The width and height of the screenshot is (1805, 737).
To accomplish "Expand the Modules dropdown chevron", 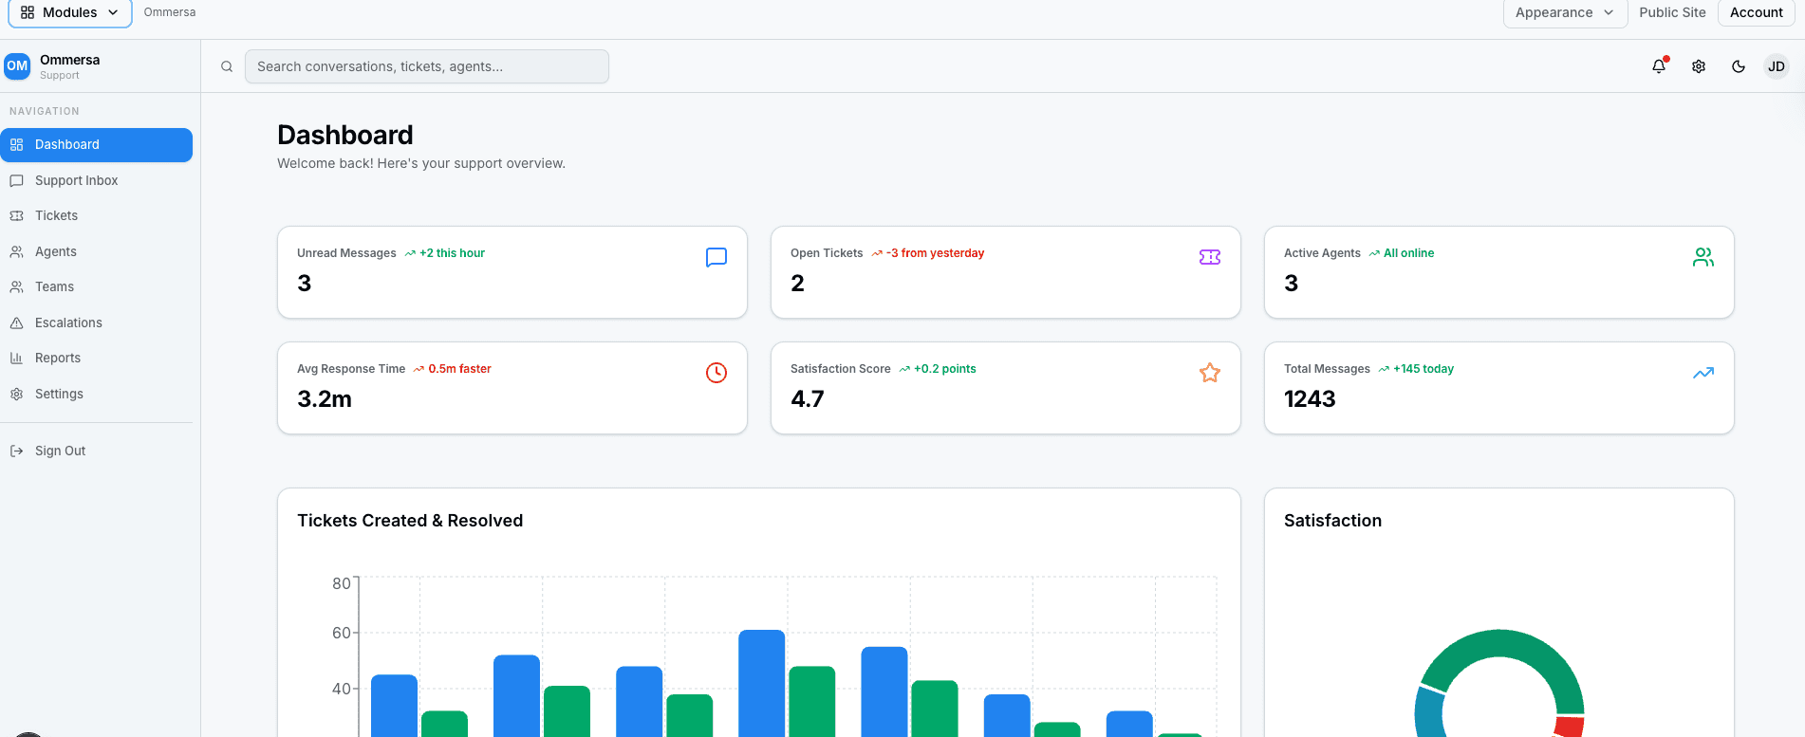I will 113,12.
